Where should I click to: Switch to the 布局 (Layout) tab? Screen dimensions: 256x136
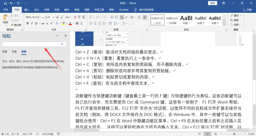[x=47, y=10]
